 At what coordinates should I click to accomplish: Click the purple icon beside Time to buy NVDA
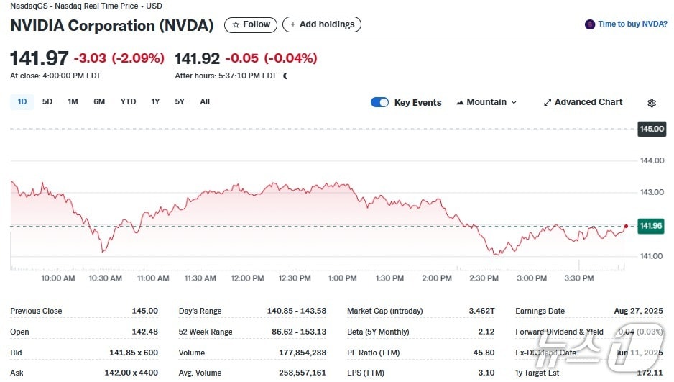[x=590, y=24]
